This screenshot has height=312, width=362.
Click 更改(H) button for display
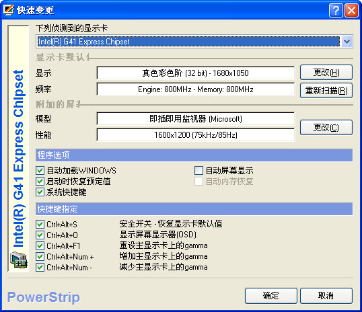click(x=326, y=73)
